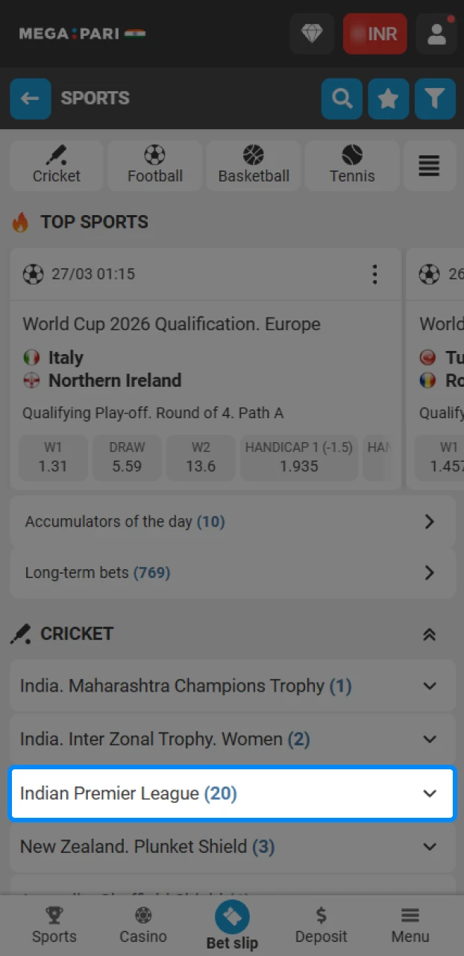Collapse the CRICKET section with double chevron
Image resolution: width=464 pixels, height=956 pixels.
coord(429,633)
